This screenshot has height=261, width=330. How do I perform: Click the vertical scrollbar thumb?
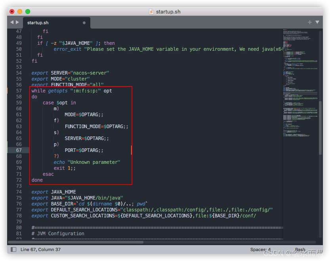320,128
